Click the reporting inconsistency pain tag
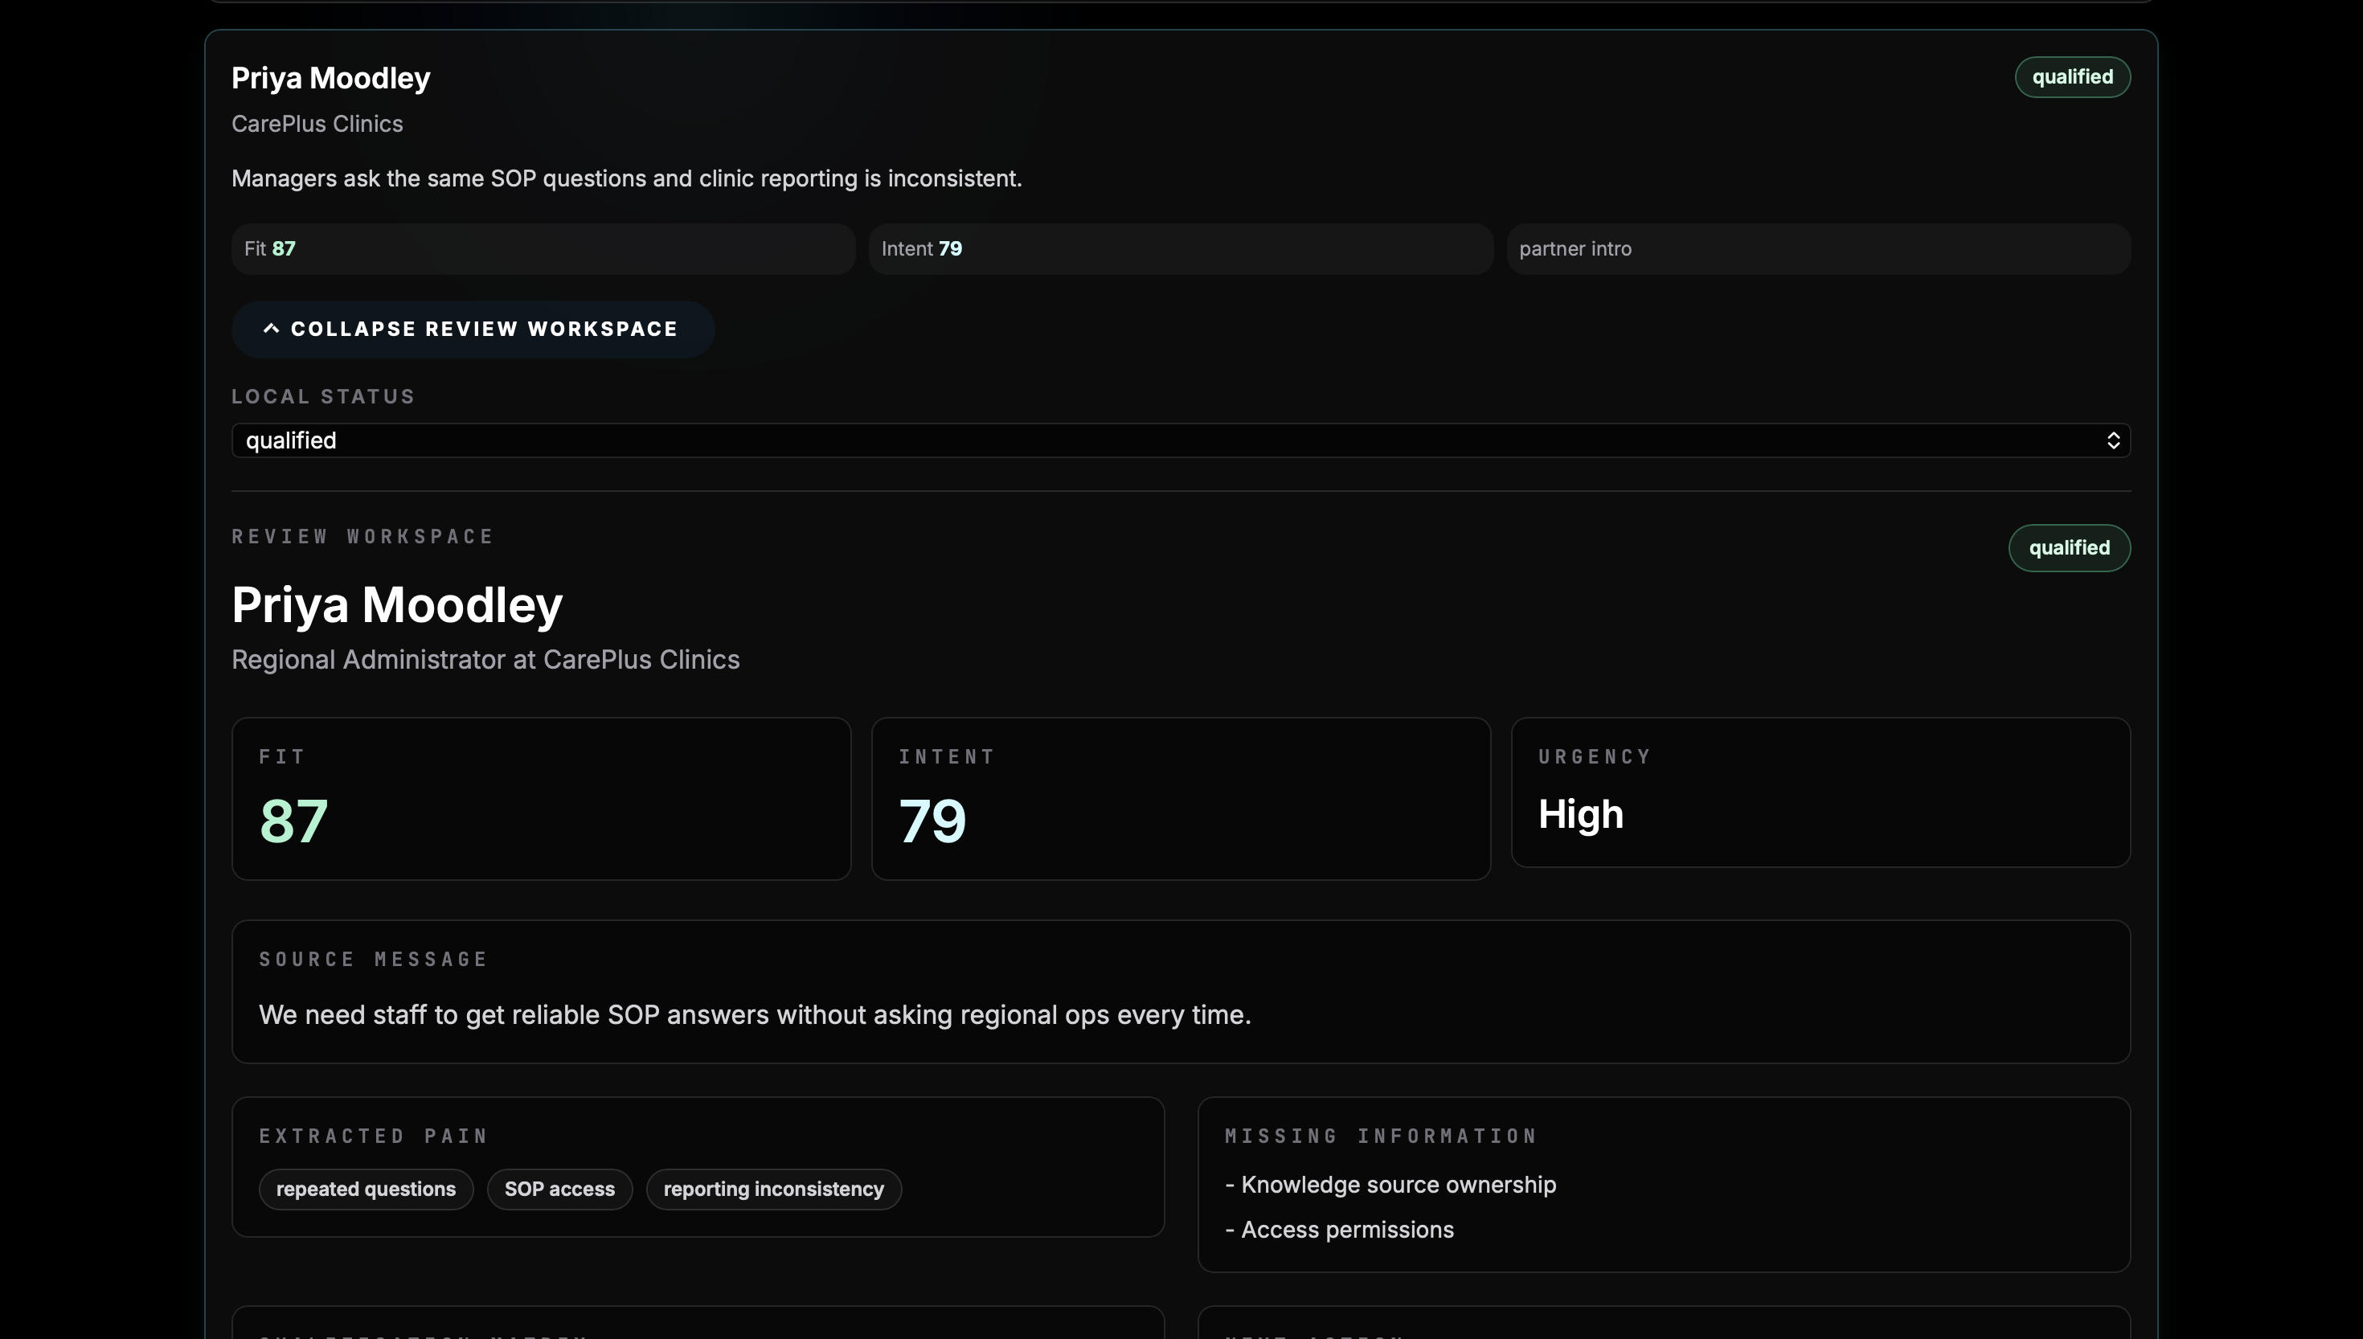Viewport: 2363px width, 1339px height. click(x=773, y=1189)
